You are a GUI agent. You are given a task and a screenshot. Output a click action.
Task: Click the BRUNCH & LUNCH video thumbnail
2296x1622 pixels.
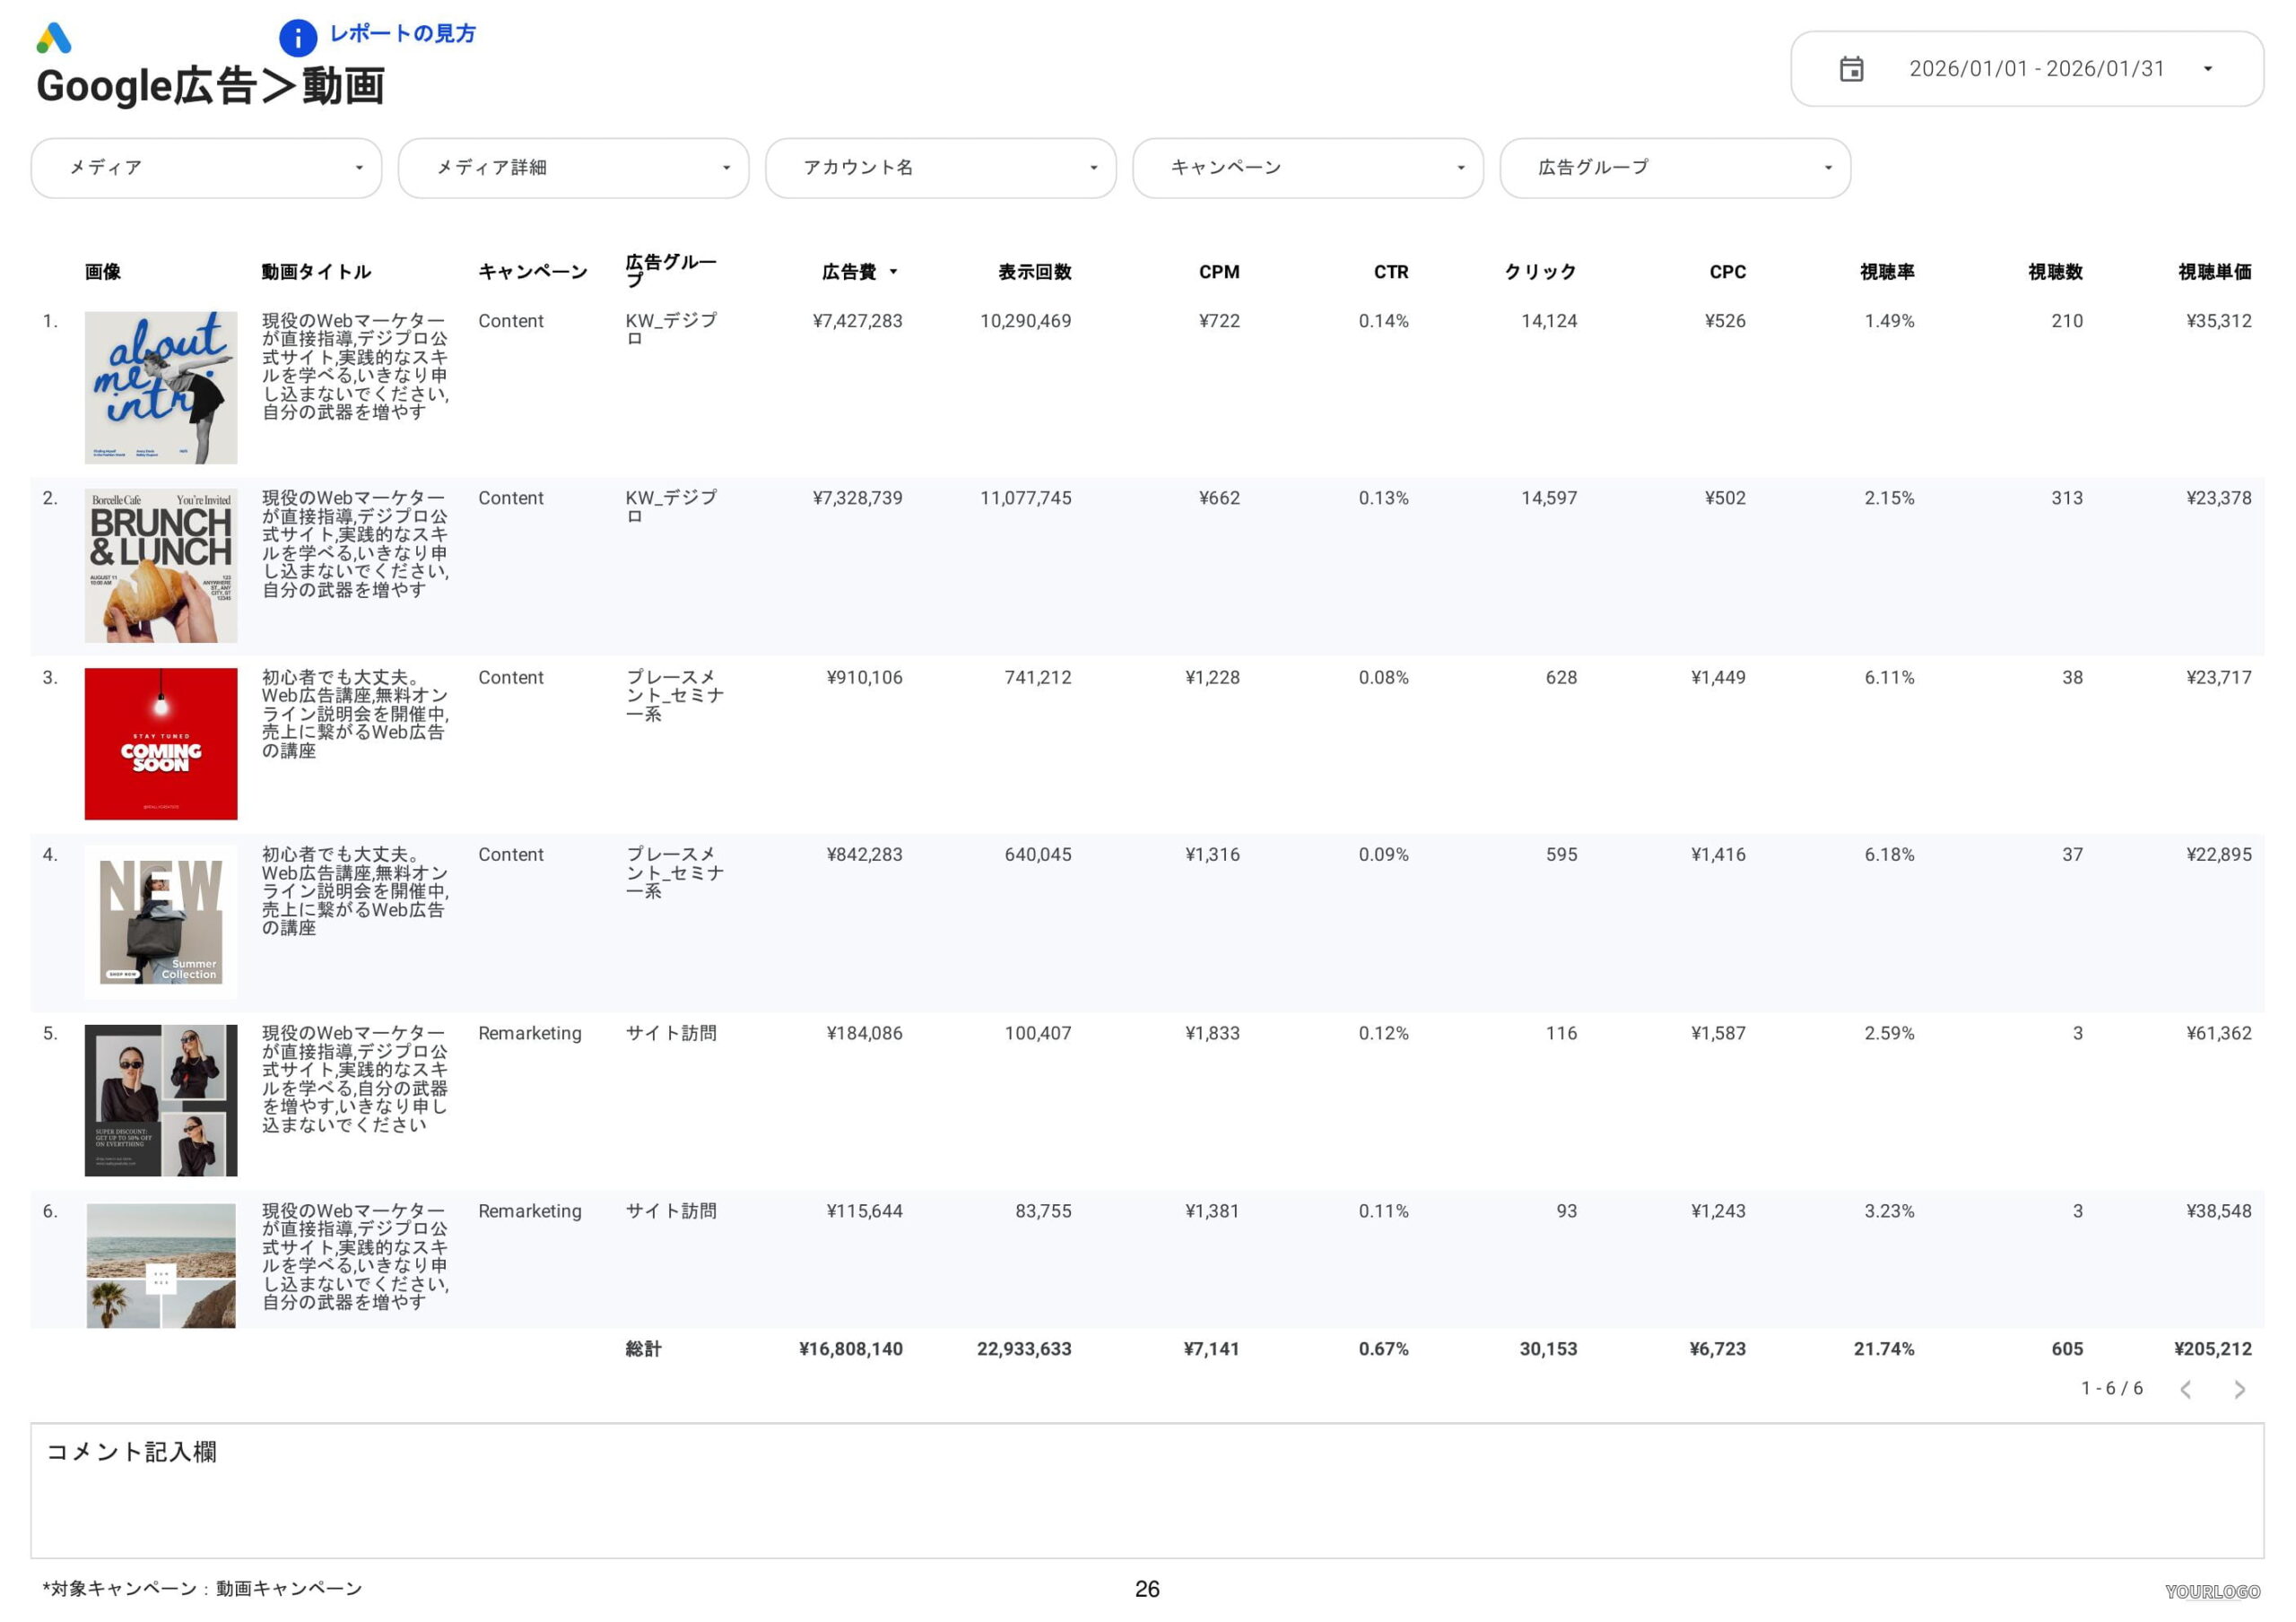tap(161, 566)
